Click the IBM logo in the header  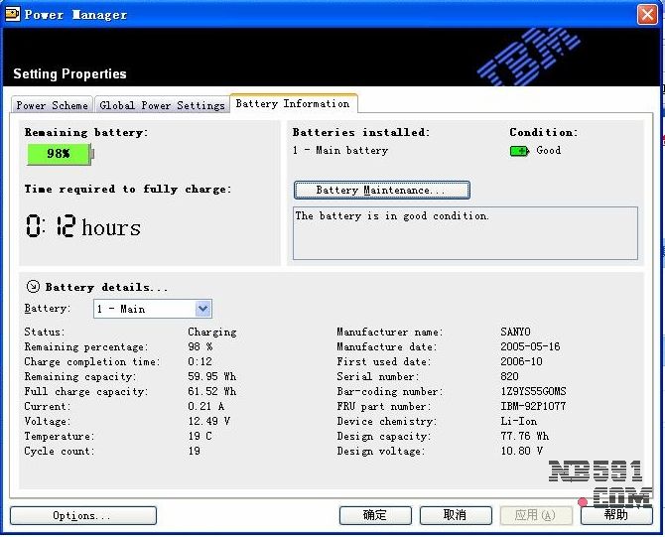529,57
